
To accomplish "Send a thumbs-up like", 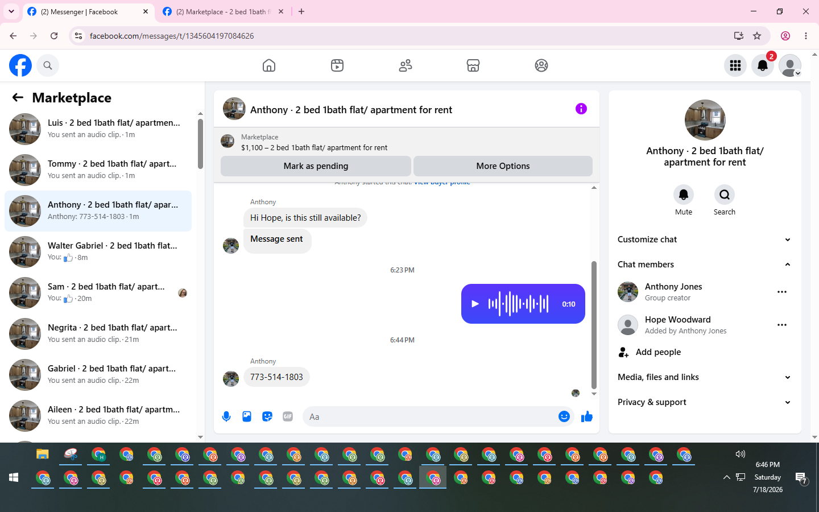I will point(587,416).
